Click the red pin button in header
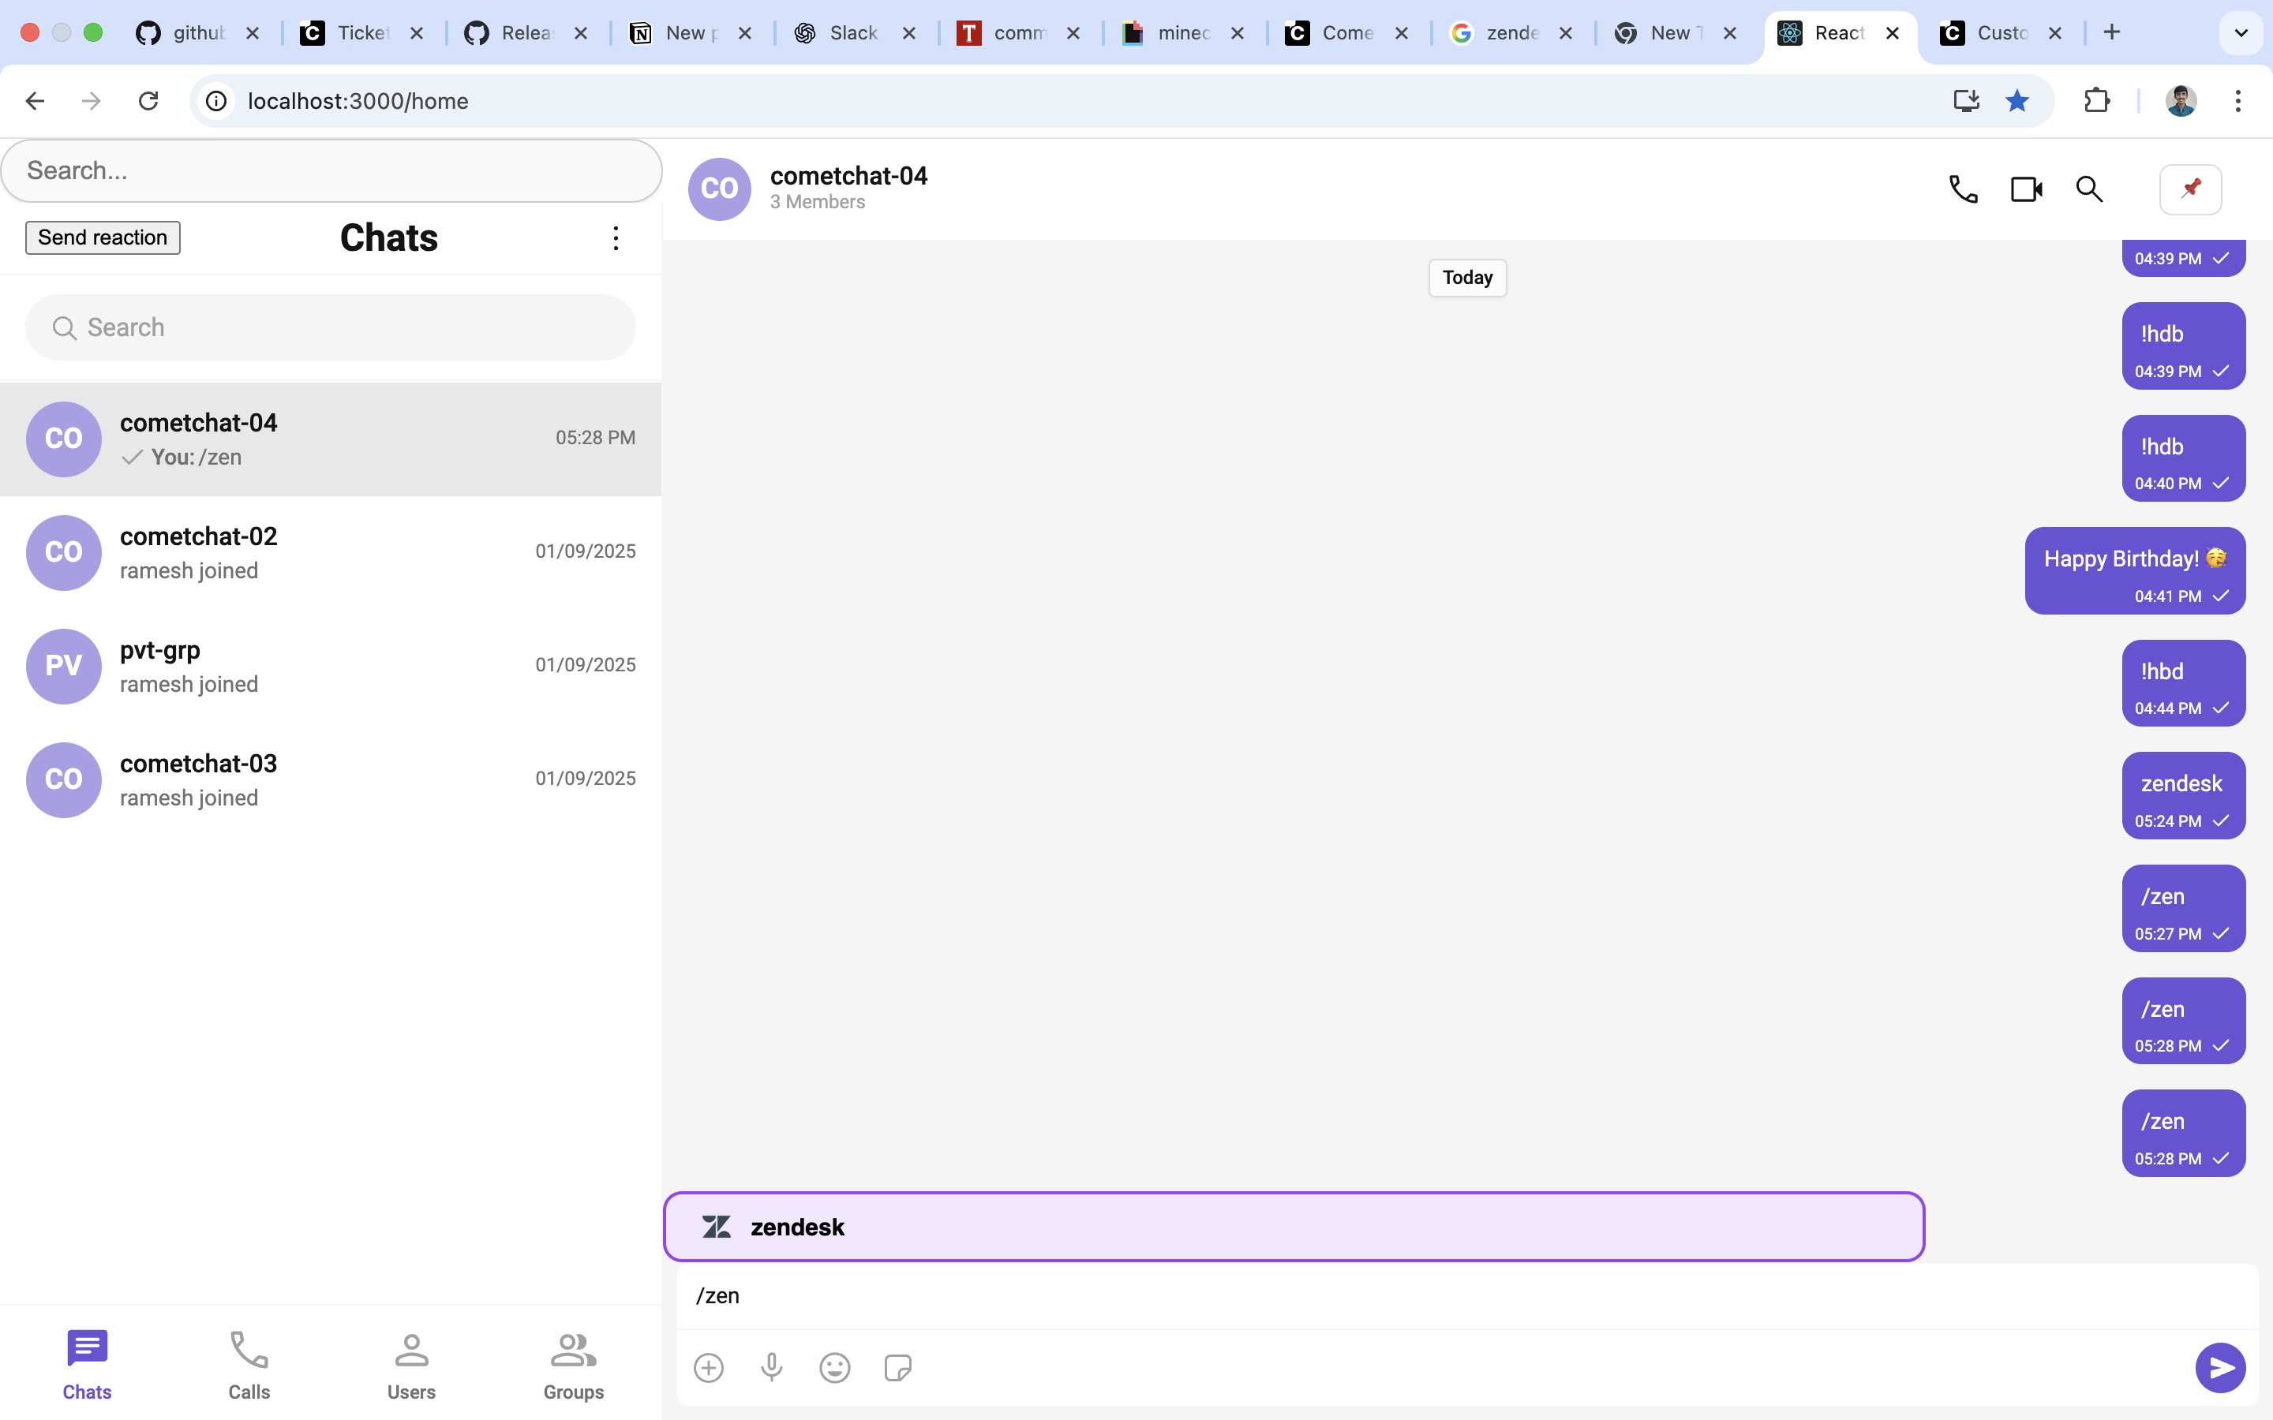The height and width of the screenshot is (1420, 2273). pyautogui.click(x=2190, y=189)
